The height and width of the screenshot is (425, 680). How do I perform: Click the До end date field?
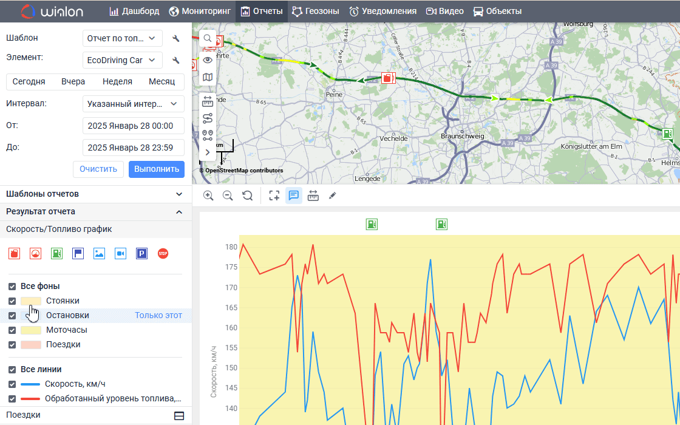click(x=133, y=148)
